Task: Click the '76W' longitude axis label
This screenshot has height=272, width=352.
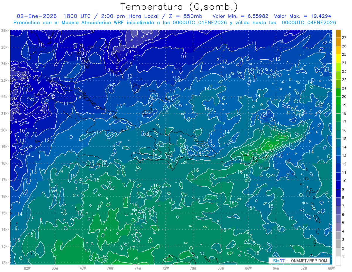Action: click(110, 268)
